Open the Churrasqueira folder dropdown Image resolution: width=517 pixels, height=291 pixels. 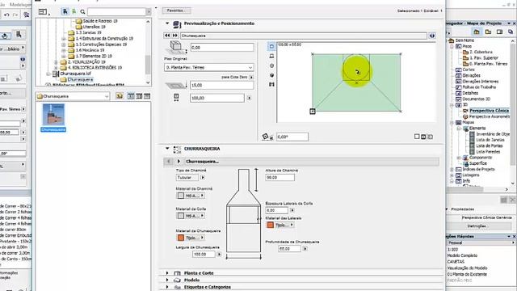pyautogui.click(x=73, y=96)
